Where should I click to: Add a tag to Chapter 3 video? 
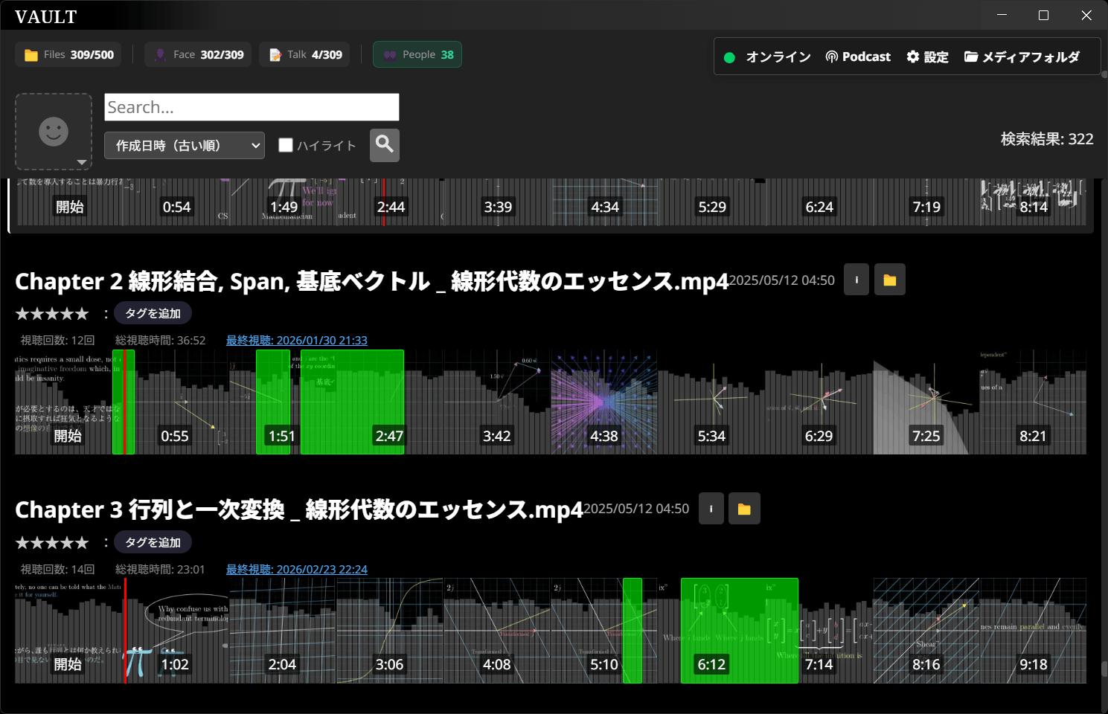click(x=153, y=542)
